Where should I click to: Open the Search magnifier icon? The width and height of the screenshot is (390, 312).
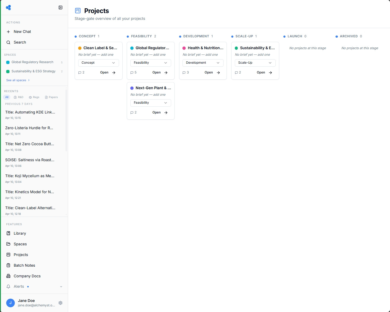tap(8, 42)
